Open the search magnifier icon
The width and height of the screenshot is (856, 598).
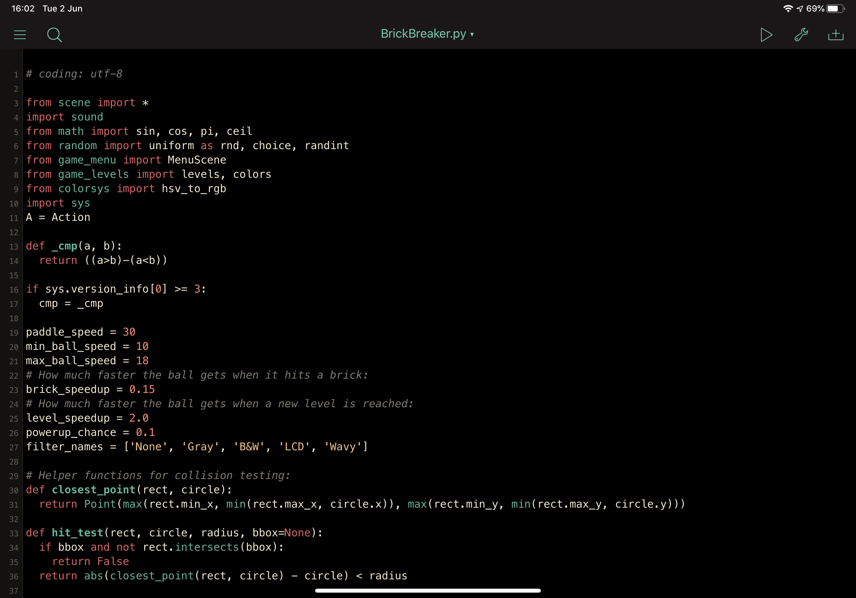pyautogui.click(x=54, y=35)
